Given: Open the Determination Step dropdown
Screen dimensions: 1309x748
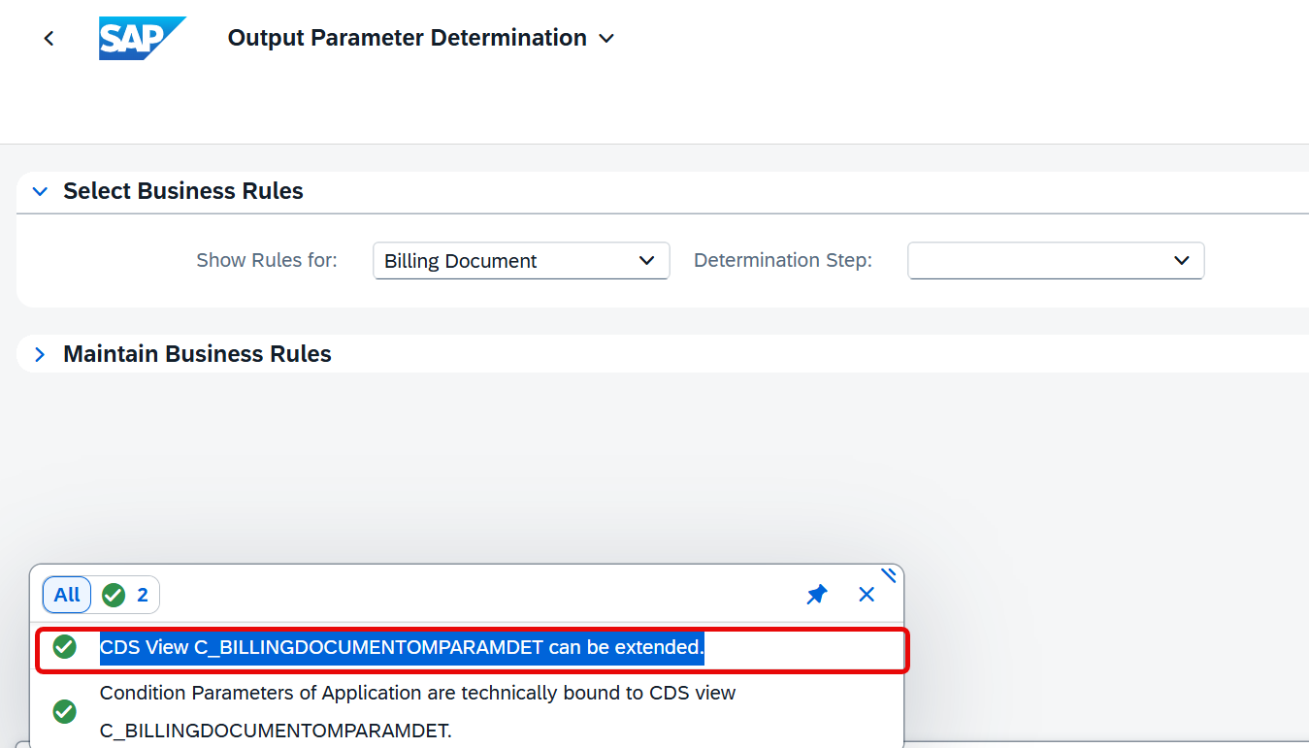Looking at the screenshot, I should [x=1181, y=260].
